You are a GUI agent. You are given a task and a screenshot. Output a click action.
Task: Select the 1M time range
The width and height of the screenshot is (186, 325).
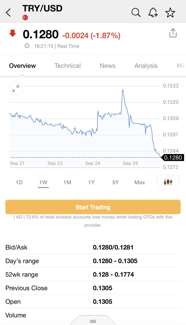[67, 182]
